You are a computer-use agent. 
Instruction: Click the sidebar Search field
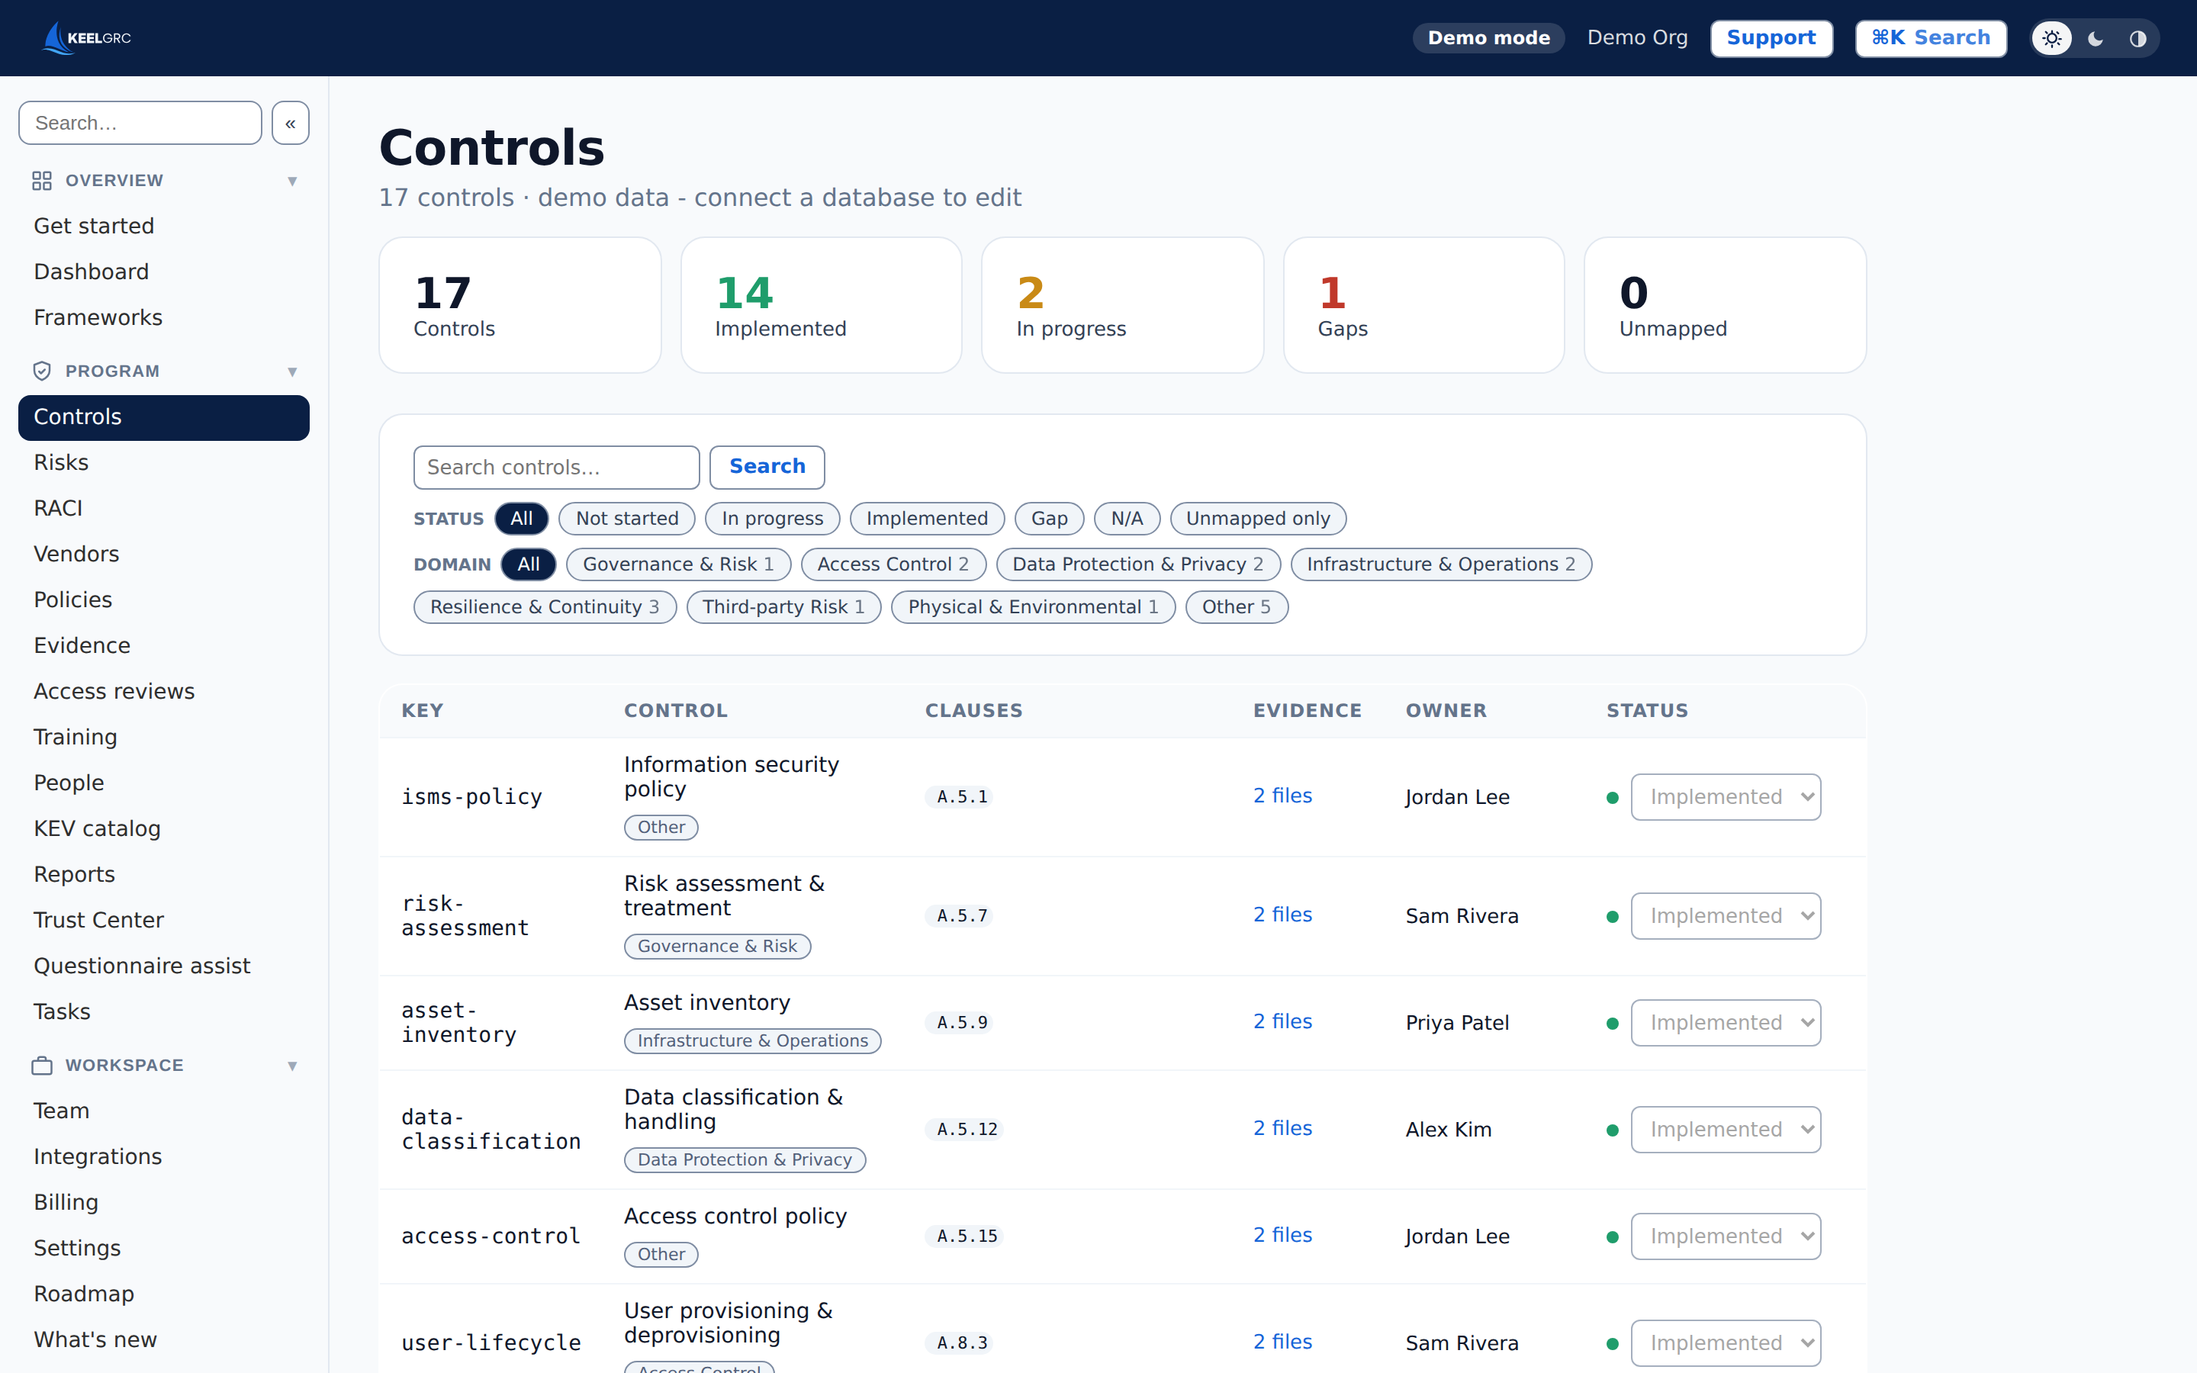click(140, 123)
